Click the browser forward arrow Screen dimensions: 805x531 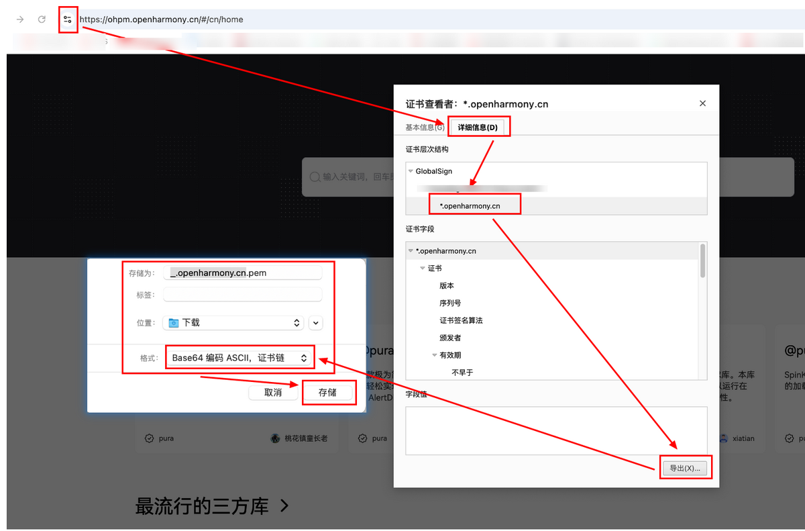(x=20, y=19)
